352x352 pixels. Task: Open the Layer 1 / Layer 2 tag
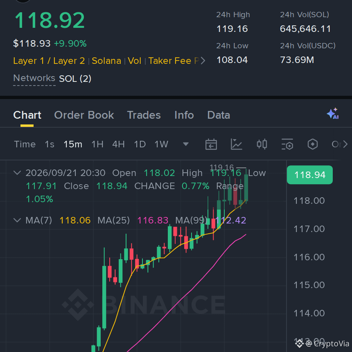[49, 61]
